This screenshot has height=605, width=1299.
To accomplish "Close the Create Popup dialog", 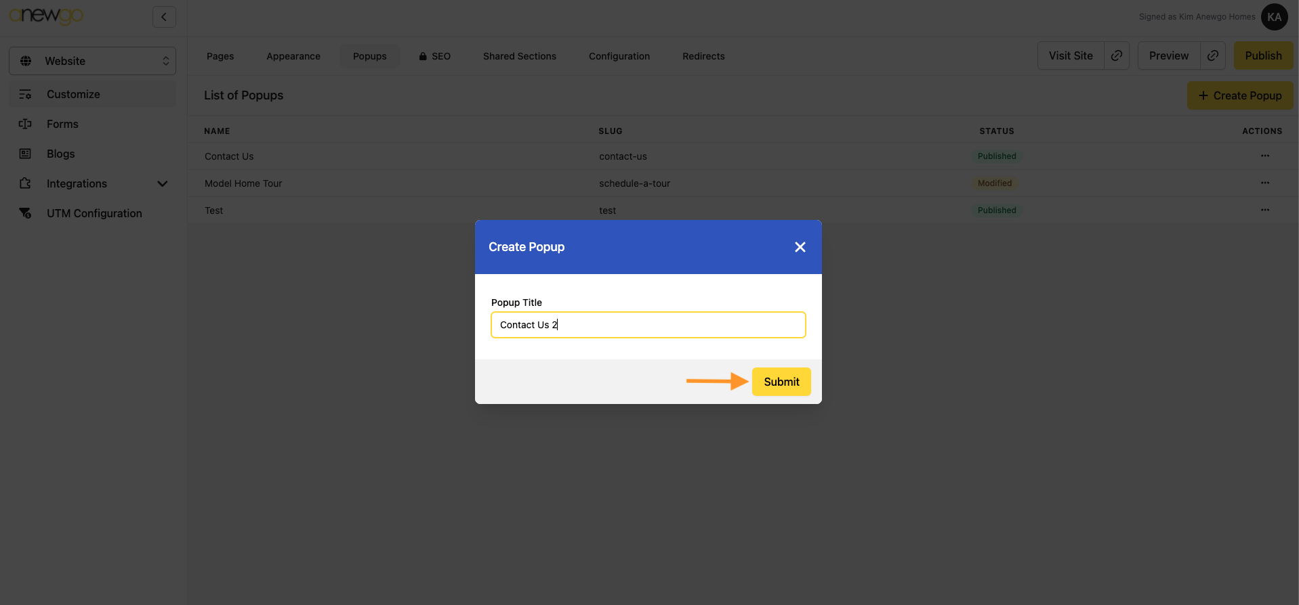I will click(800, 247).
